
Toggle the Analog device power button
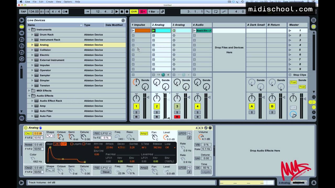[26, 128]
